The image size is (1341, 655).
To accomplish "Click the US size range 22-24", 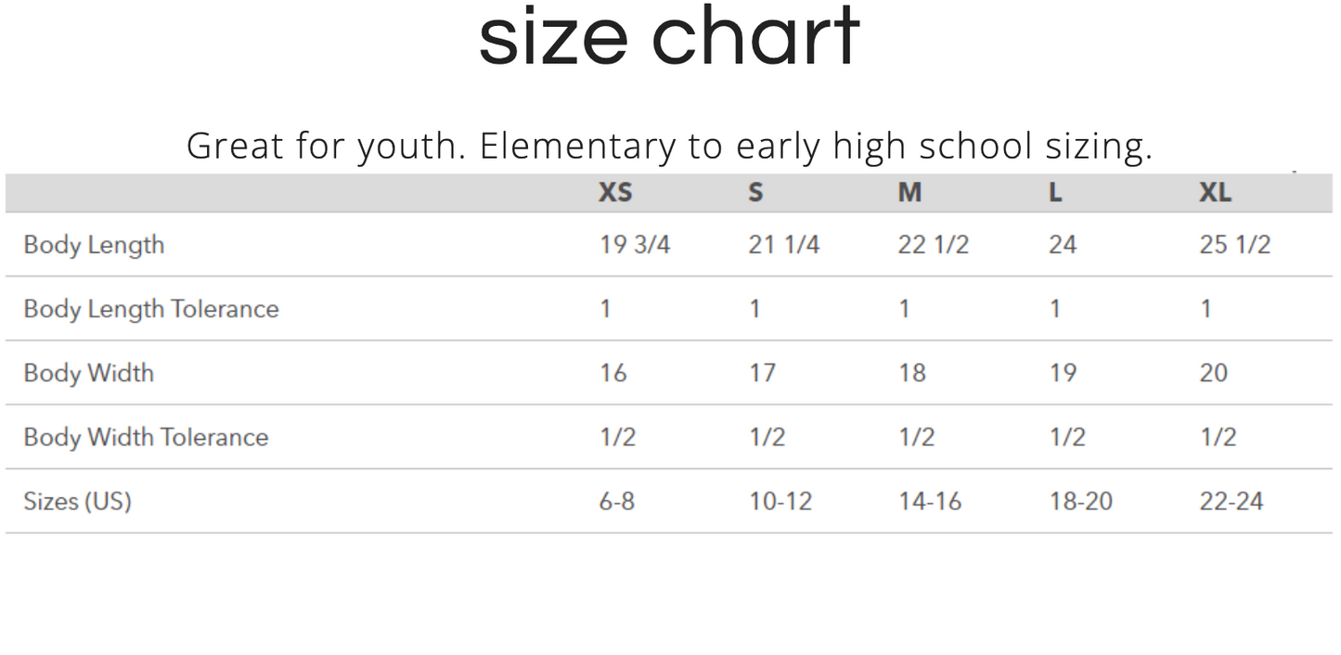I will pyautogui.click(x=1231, y=501).
